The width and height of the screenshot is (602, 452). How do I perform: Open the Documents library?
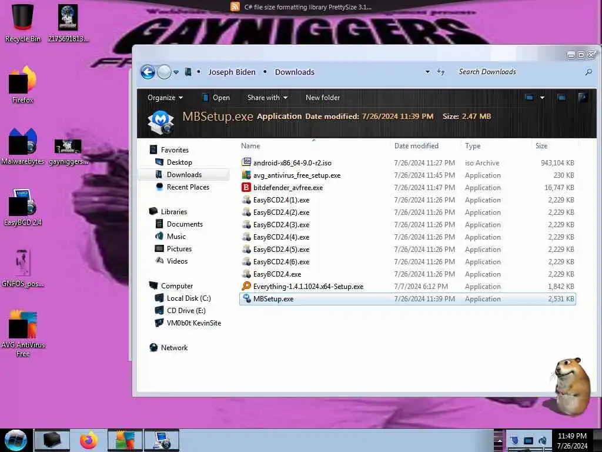pyautogui.click(x=185, y=224)
